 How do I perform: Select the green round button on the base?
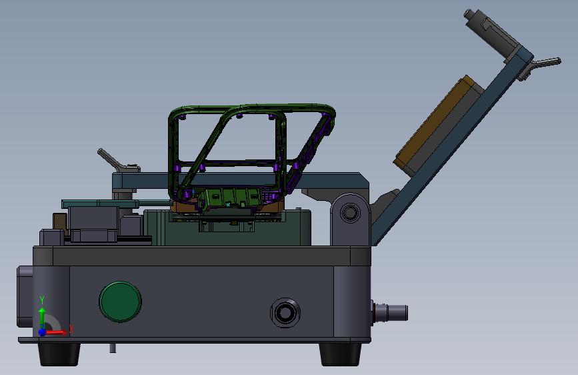120,302
